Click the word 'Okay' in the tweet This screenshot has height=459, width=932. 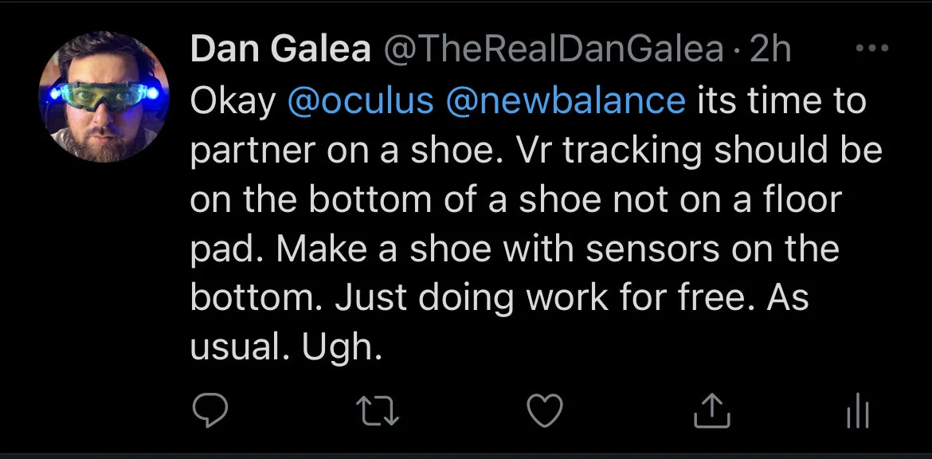[233, 101]
